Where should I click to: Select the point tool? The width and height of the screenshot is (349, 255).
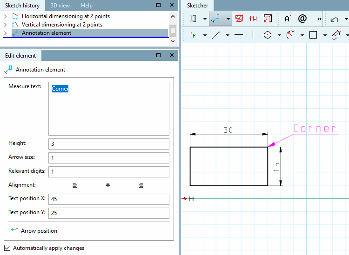(193, 35)
